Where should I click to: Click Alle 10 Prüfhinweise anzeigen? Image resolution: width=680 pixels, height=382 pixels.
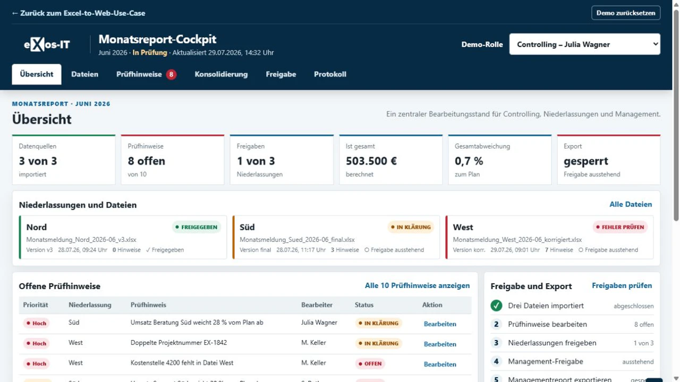417,285
